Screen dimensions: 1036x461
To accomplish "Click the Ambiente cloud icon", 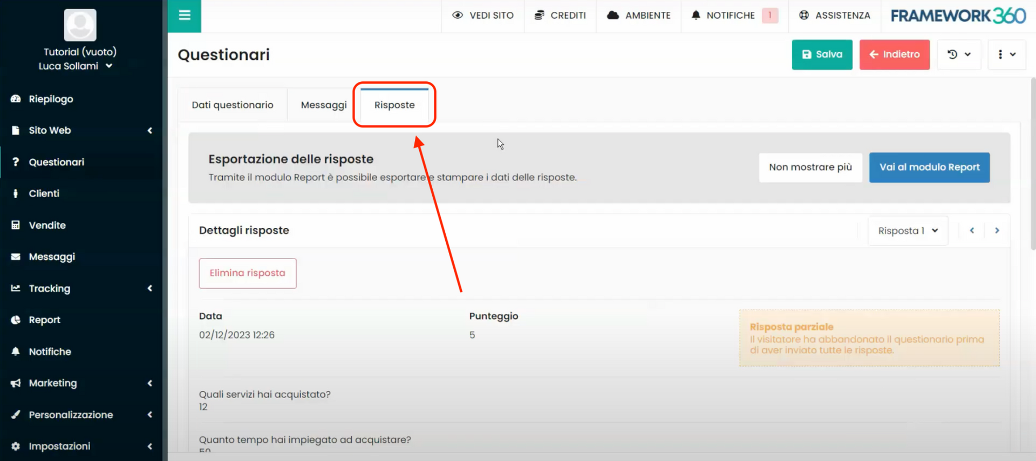I will click(x=613, y=16).
